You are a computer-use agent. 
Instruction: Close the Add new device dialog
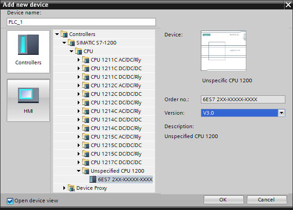point(289,4)
